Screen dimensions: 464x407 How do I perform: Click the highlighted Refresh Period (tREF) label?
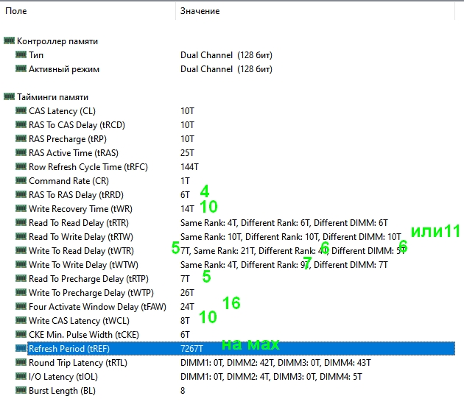69,349
